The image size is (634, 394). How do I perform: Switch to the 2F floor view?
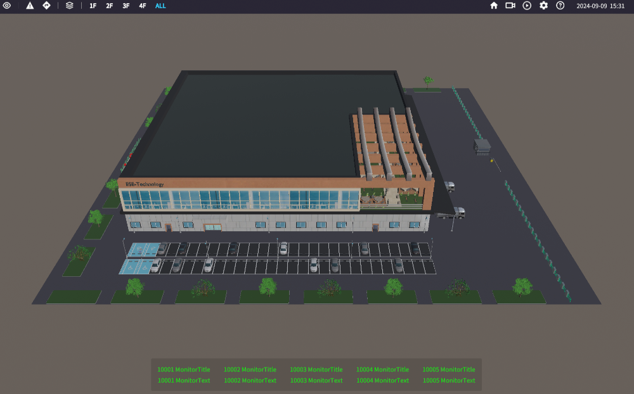tap(110, 6)
